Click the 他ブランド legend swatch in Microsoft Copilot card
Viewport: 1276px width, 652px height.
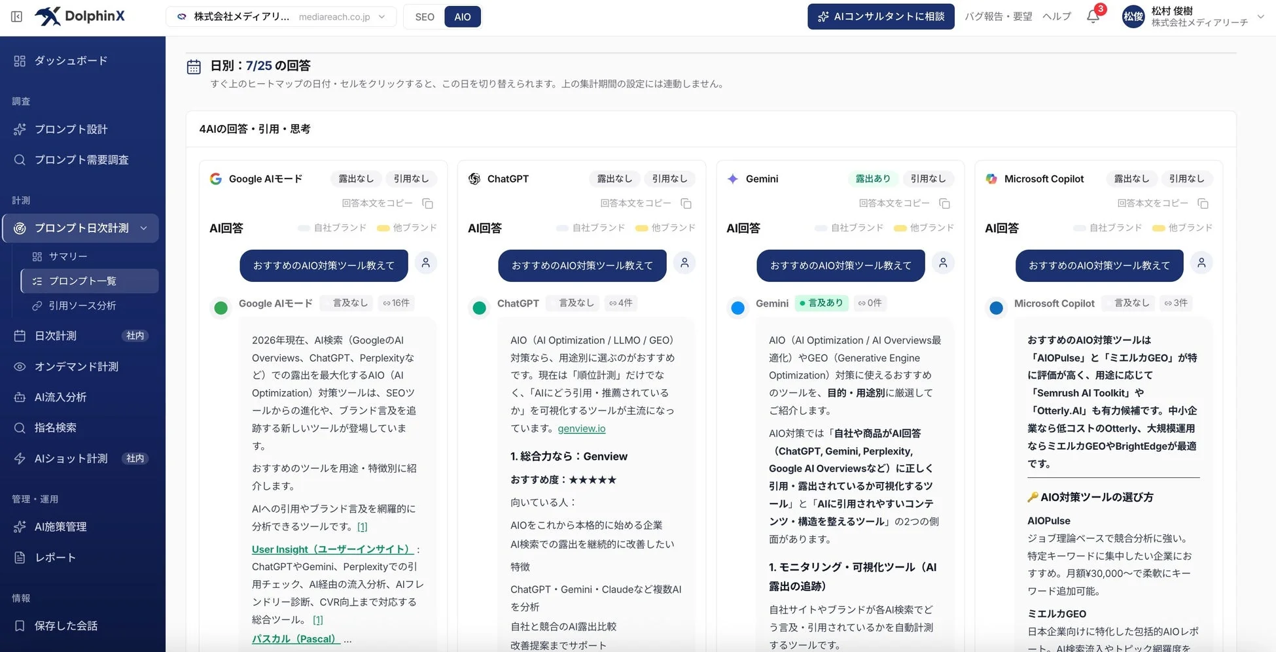click(1158, 228)
